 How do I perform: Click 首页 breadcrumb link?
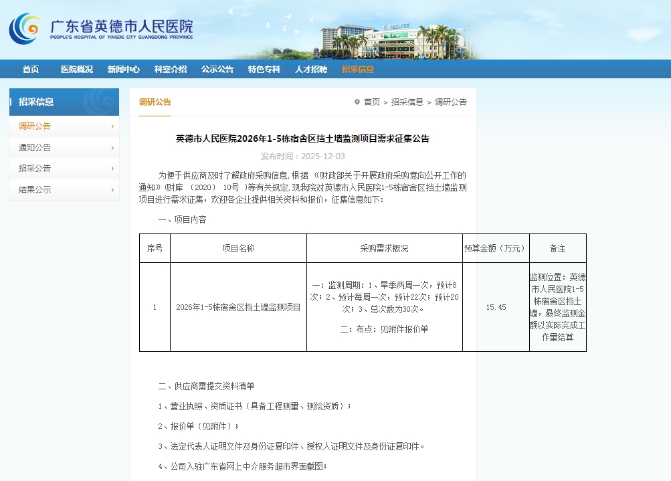[371, 102]
